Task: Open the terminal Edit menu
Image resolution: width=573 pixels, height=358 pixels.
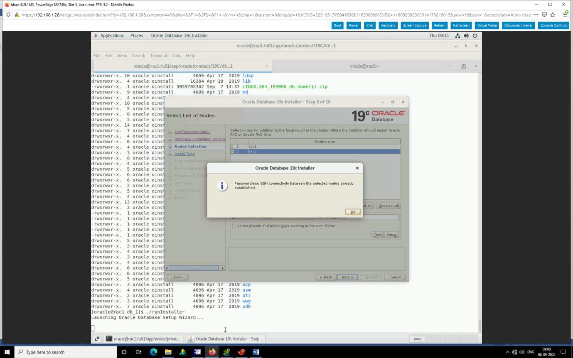Action: 109,56
